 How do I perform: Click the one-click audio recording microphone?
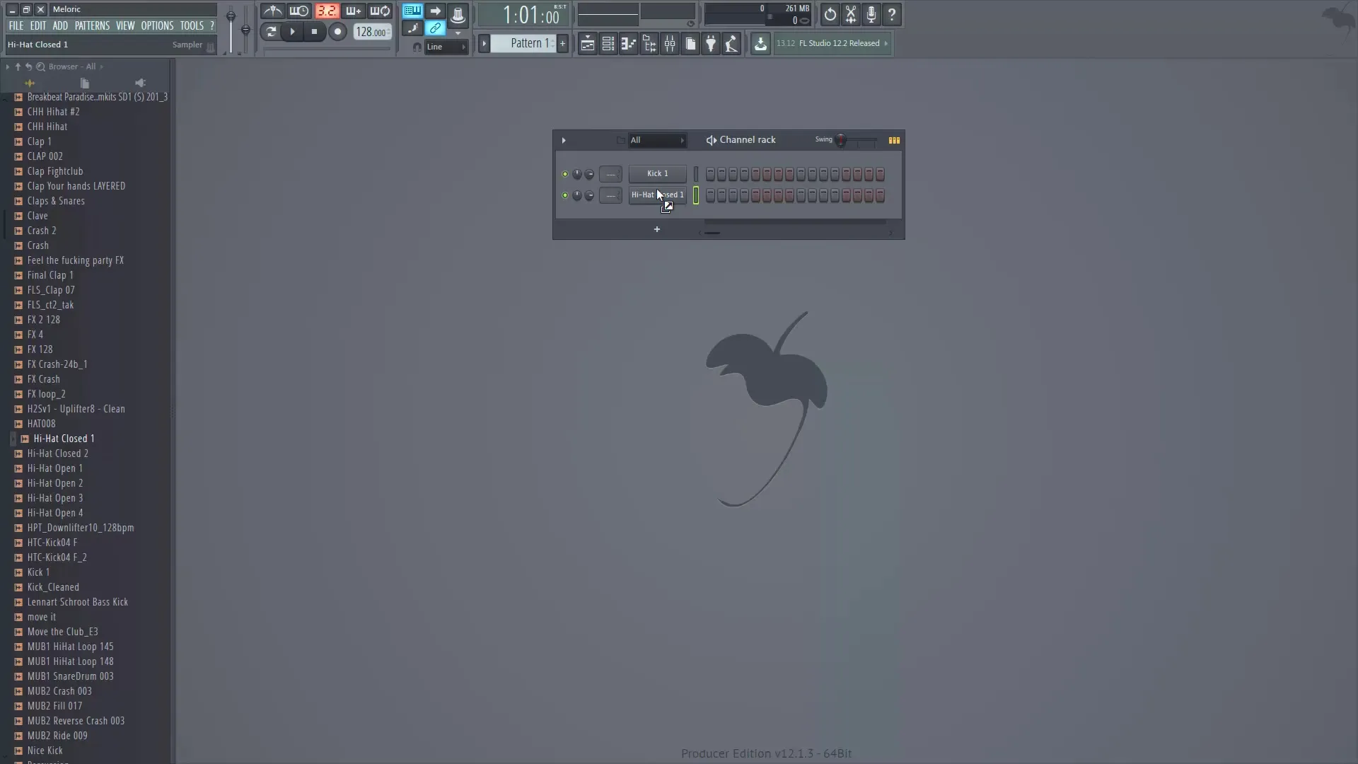coord(871,14)
